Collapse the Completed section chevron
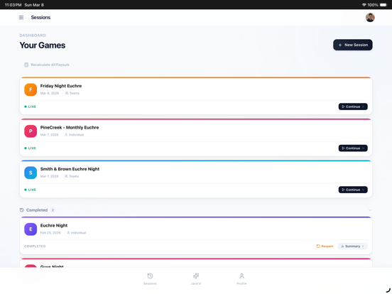The width and height of the screenshot is (392, 294). (x=370, y=210)
